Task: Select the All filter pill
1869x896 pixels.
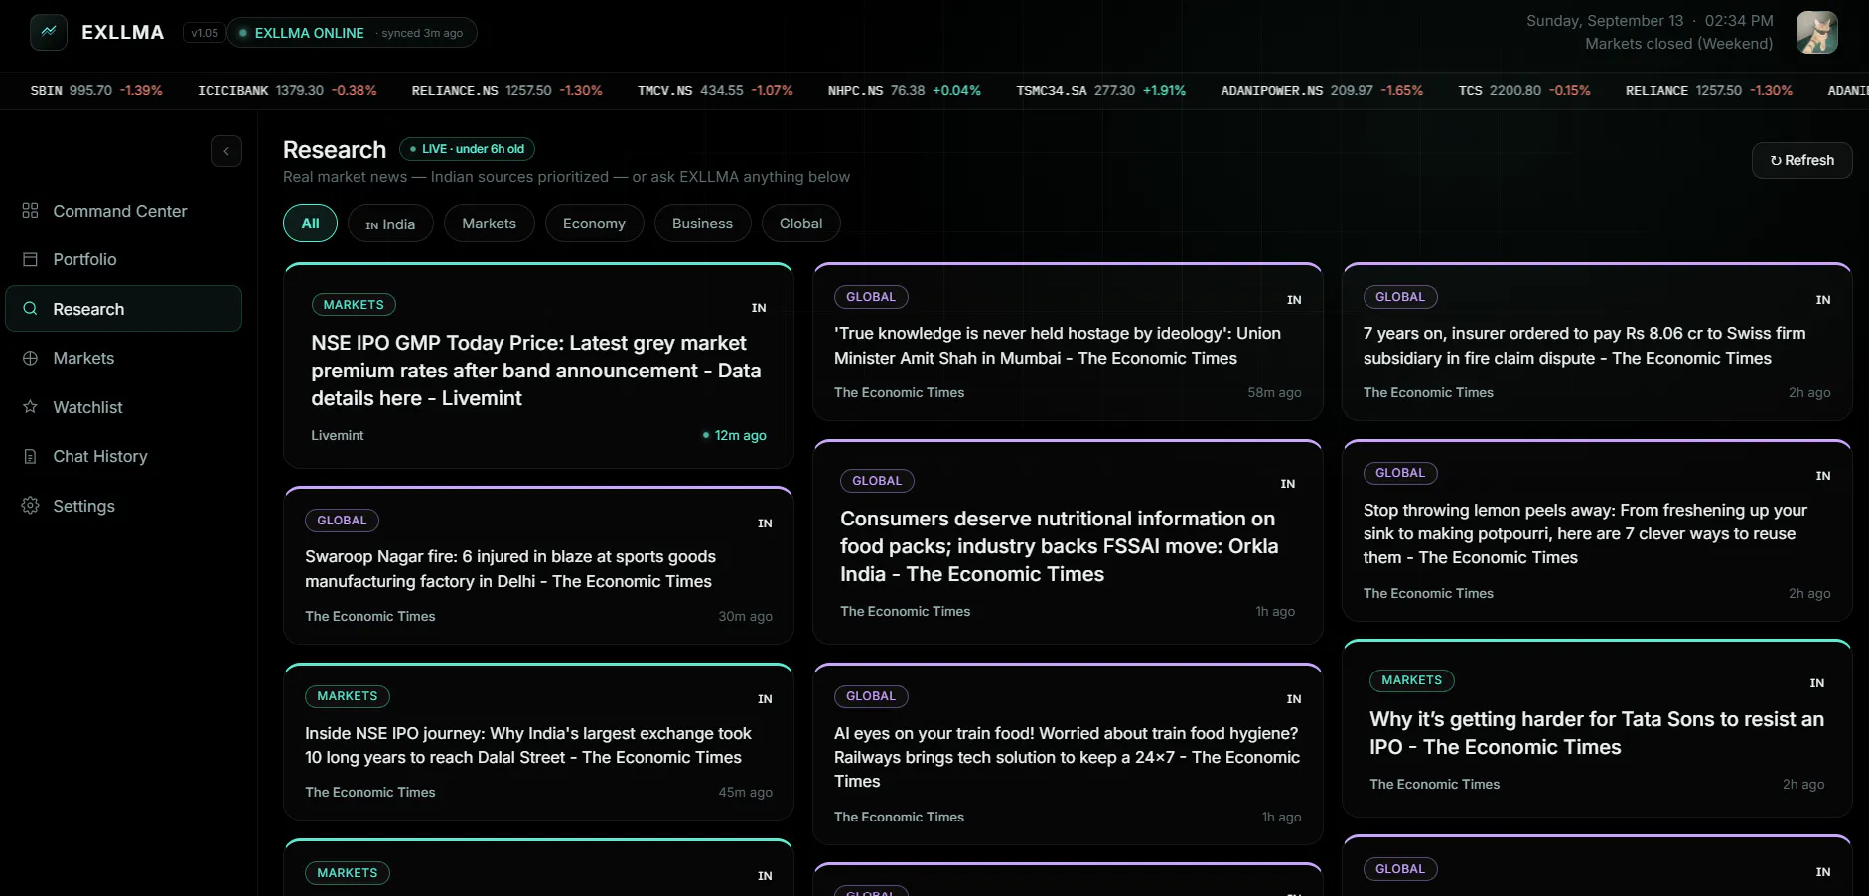Action: 310,224
